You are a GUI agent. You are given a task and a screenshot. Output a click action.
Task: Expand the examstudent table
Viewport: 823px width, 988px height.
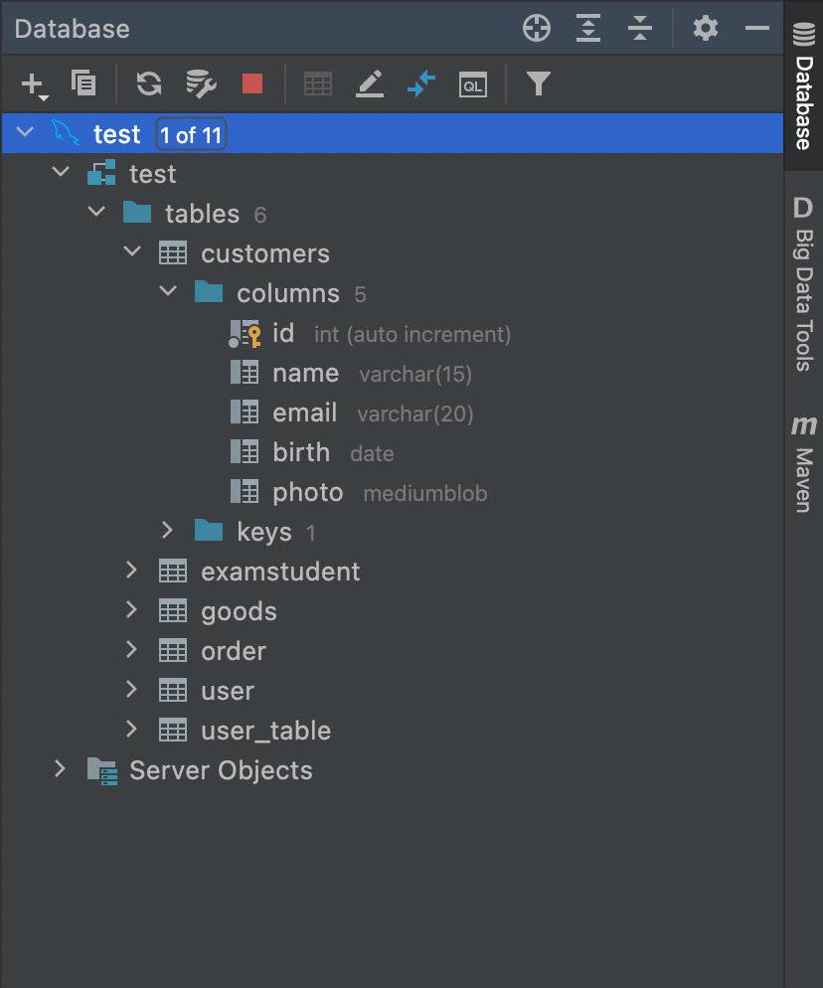131,570
